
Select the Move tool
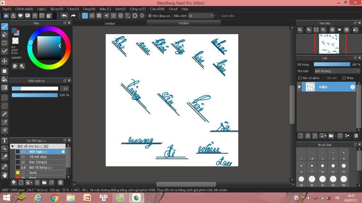pyautogui.click(x=4, y=61)
